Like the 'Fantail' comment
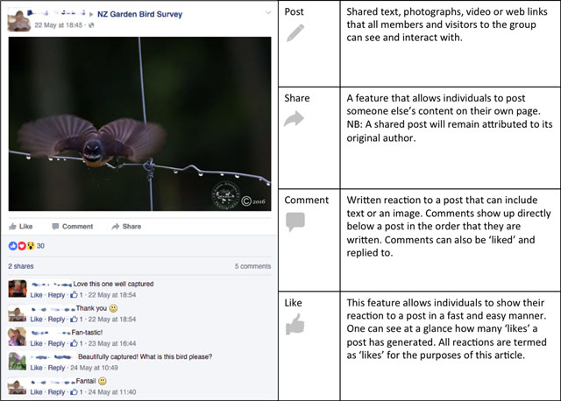The height and width of the screenshot is (401, 561). coord(37,393)
